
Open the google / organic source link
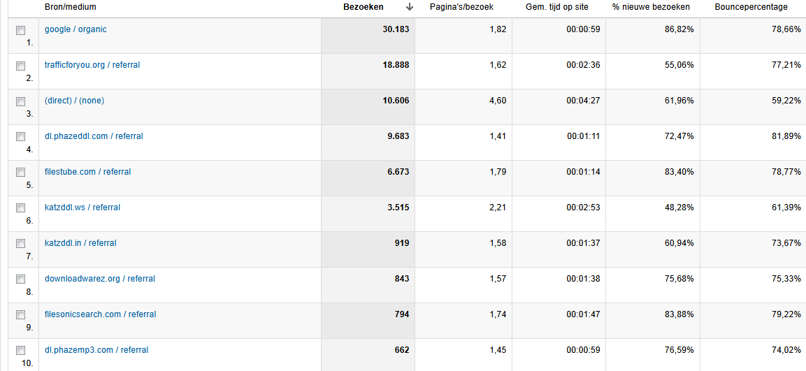coord(75,29)
